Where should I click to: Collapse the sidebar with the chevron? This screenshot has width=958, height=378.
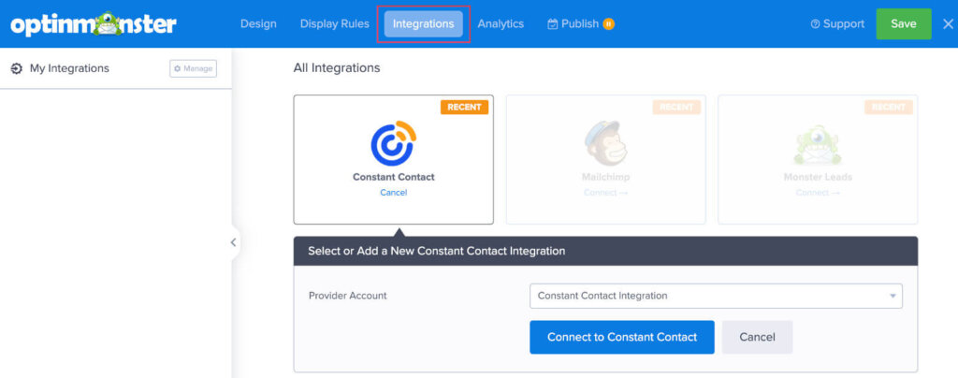point(233,242)
